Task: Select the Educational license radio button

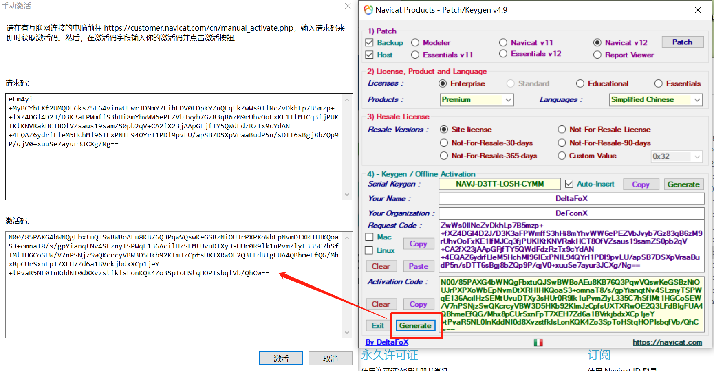Action: tap(580, 83)
